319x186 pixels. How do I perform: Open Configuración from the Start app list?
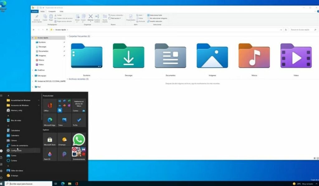click(x=16, y=150)
